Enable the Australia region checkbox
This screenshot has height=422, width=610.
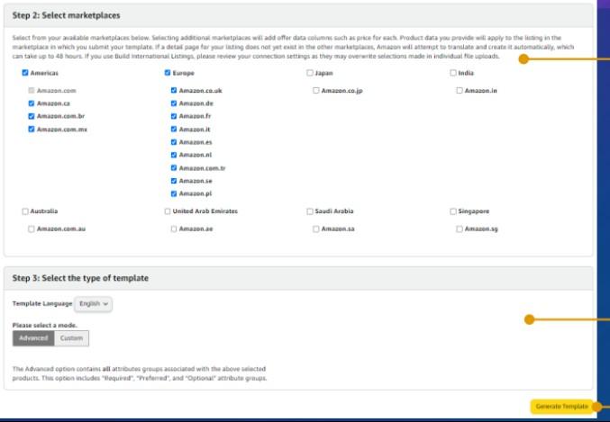click(x=25, y=211)
